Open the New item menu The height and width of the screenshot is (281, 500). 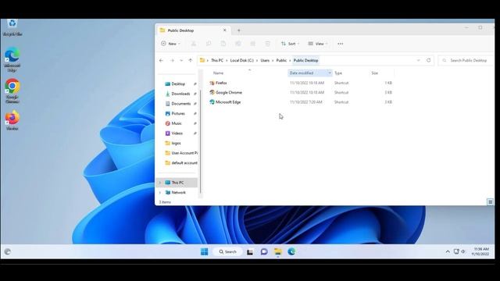coord(171,44)
